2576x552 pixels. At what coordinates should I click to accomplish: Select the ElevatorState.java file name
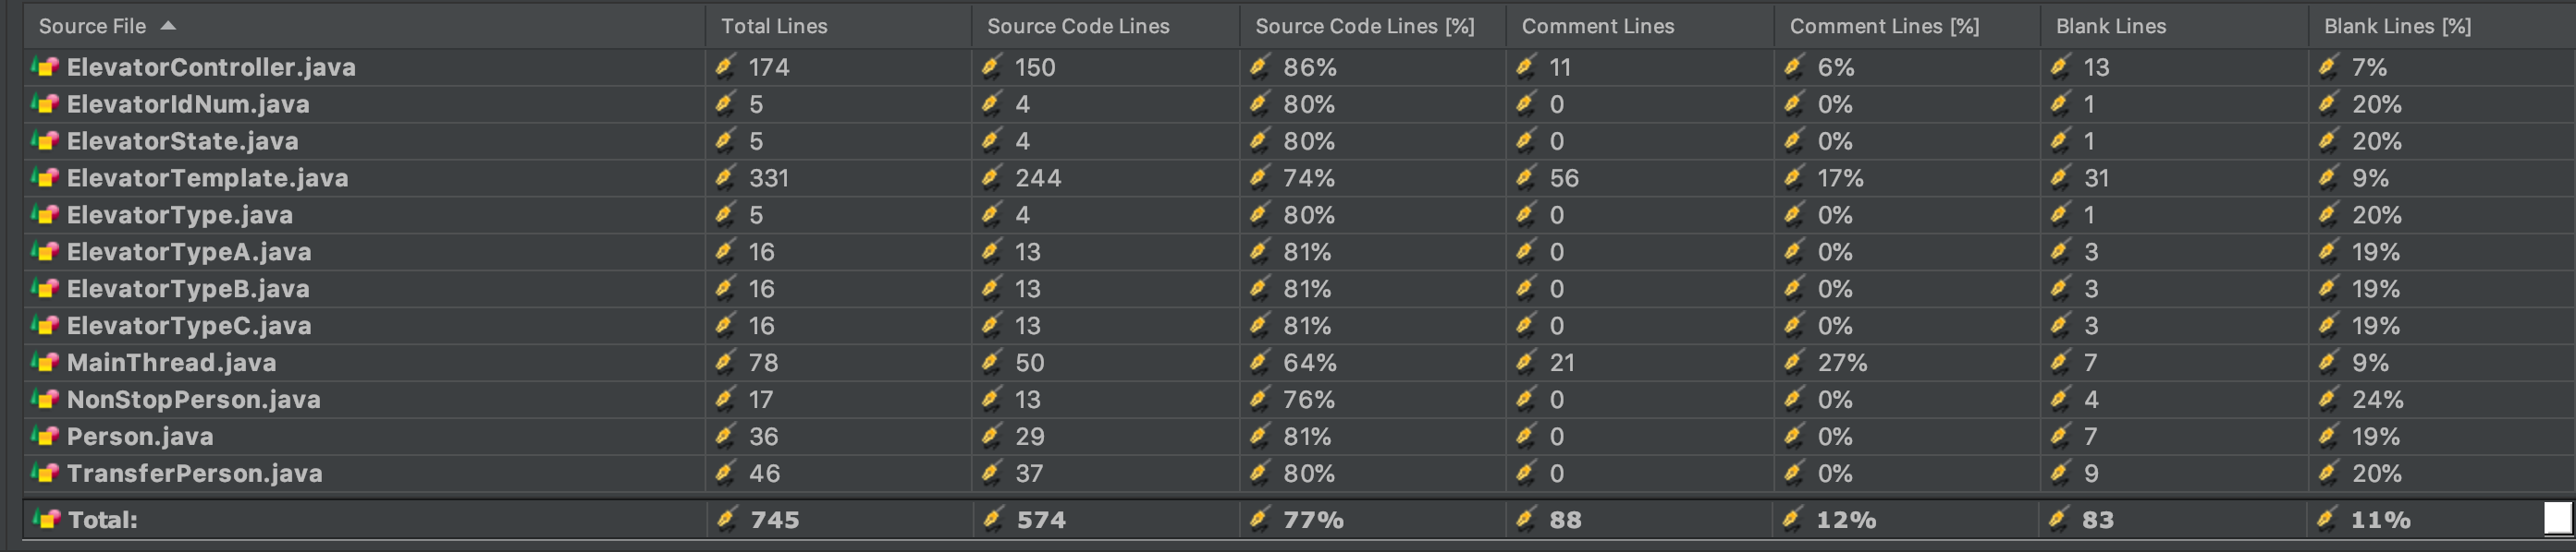pyautogui.click(x=182, y=140)
